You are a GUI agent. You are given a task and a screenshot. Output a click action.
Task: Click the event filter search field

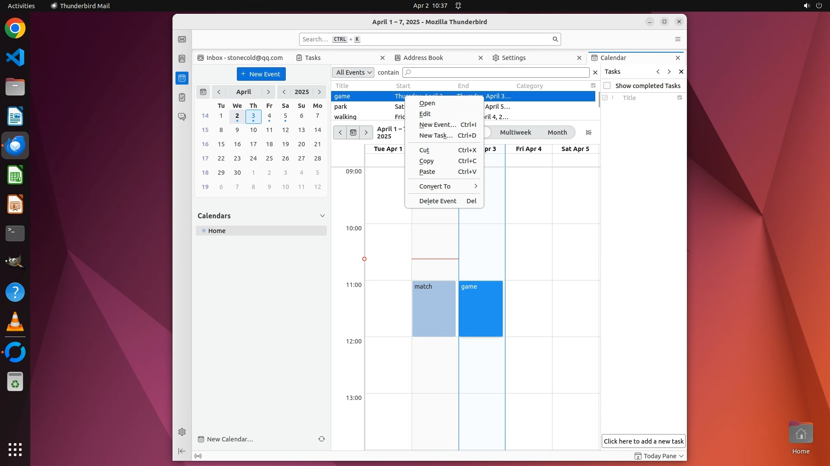(x=497, y=72)
